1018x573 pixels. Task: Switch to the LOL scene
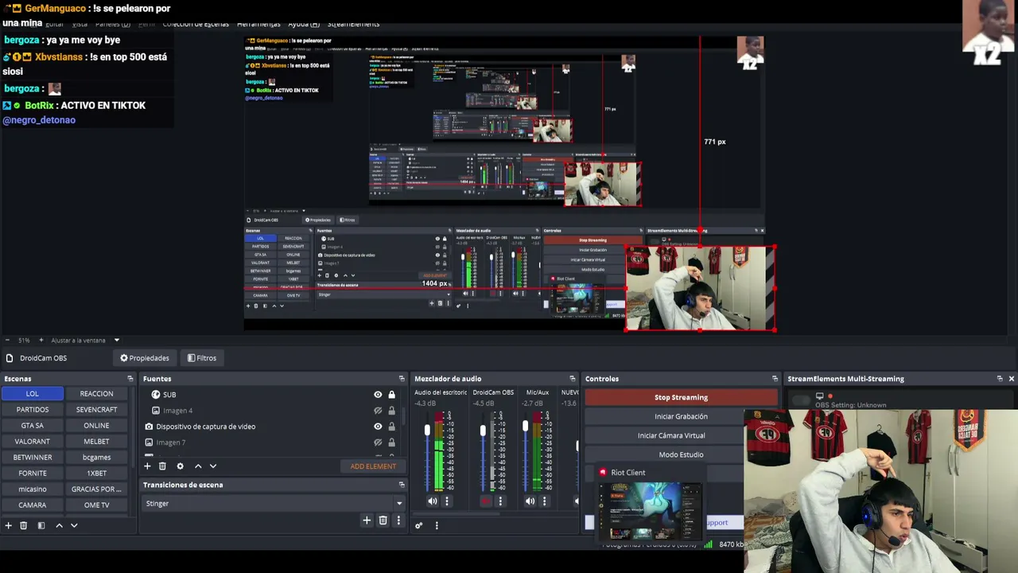pyautogui.click(x=33, y=393)
